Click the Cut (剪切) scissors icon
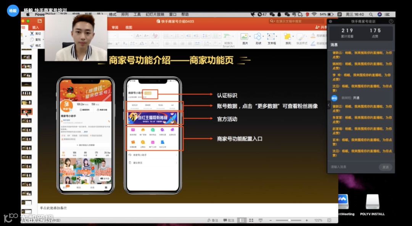 (32, 33)
